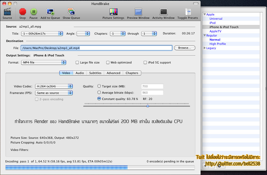
Task: Click the toolbar toggle pill button
Action: 196,4
